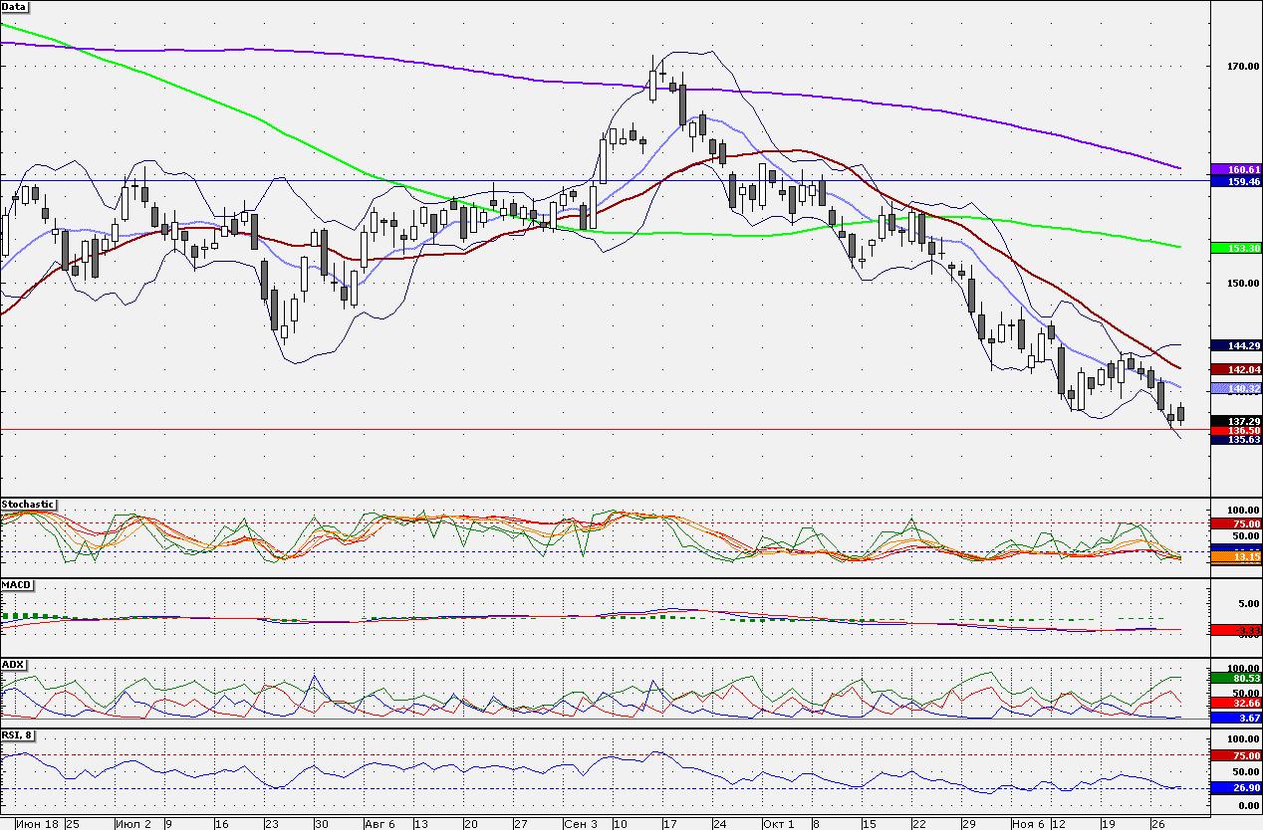The image size is (1263, 830).
Task: Select the green 153.30 moving average tag
Action: pos(1235,247)
